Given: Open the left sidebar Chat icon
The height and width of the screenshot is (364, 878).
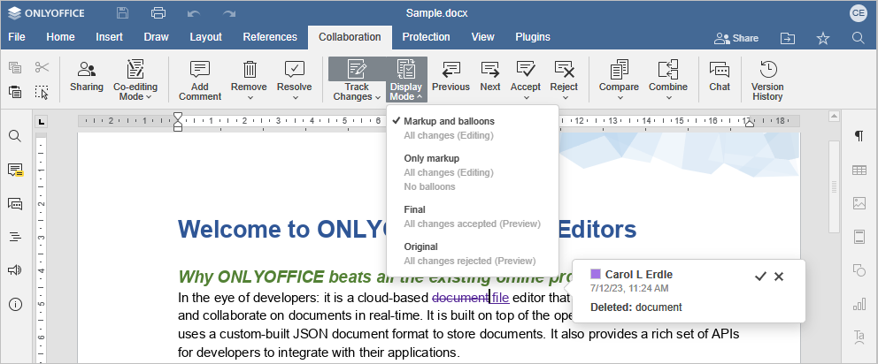Looking at the screenshot, I should point(15,203).
